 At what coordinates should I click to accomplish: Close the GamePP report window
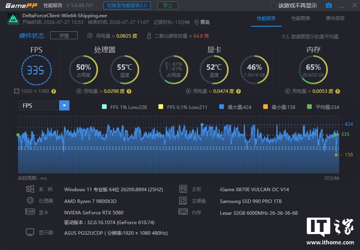[354, 5]
